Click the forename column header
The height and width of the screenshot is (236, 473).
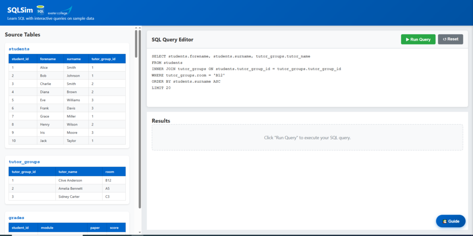coord(50,59)
